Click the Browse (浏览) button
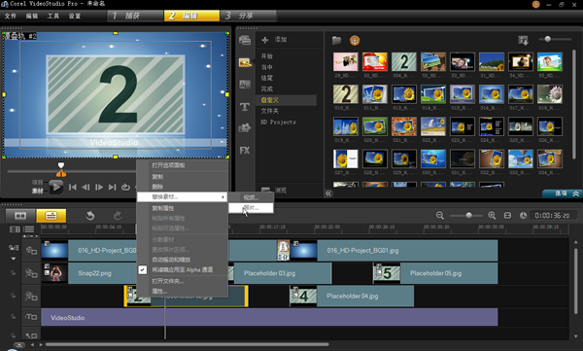This screenshot has width=583, height=351. tap(274, 191)
